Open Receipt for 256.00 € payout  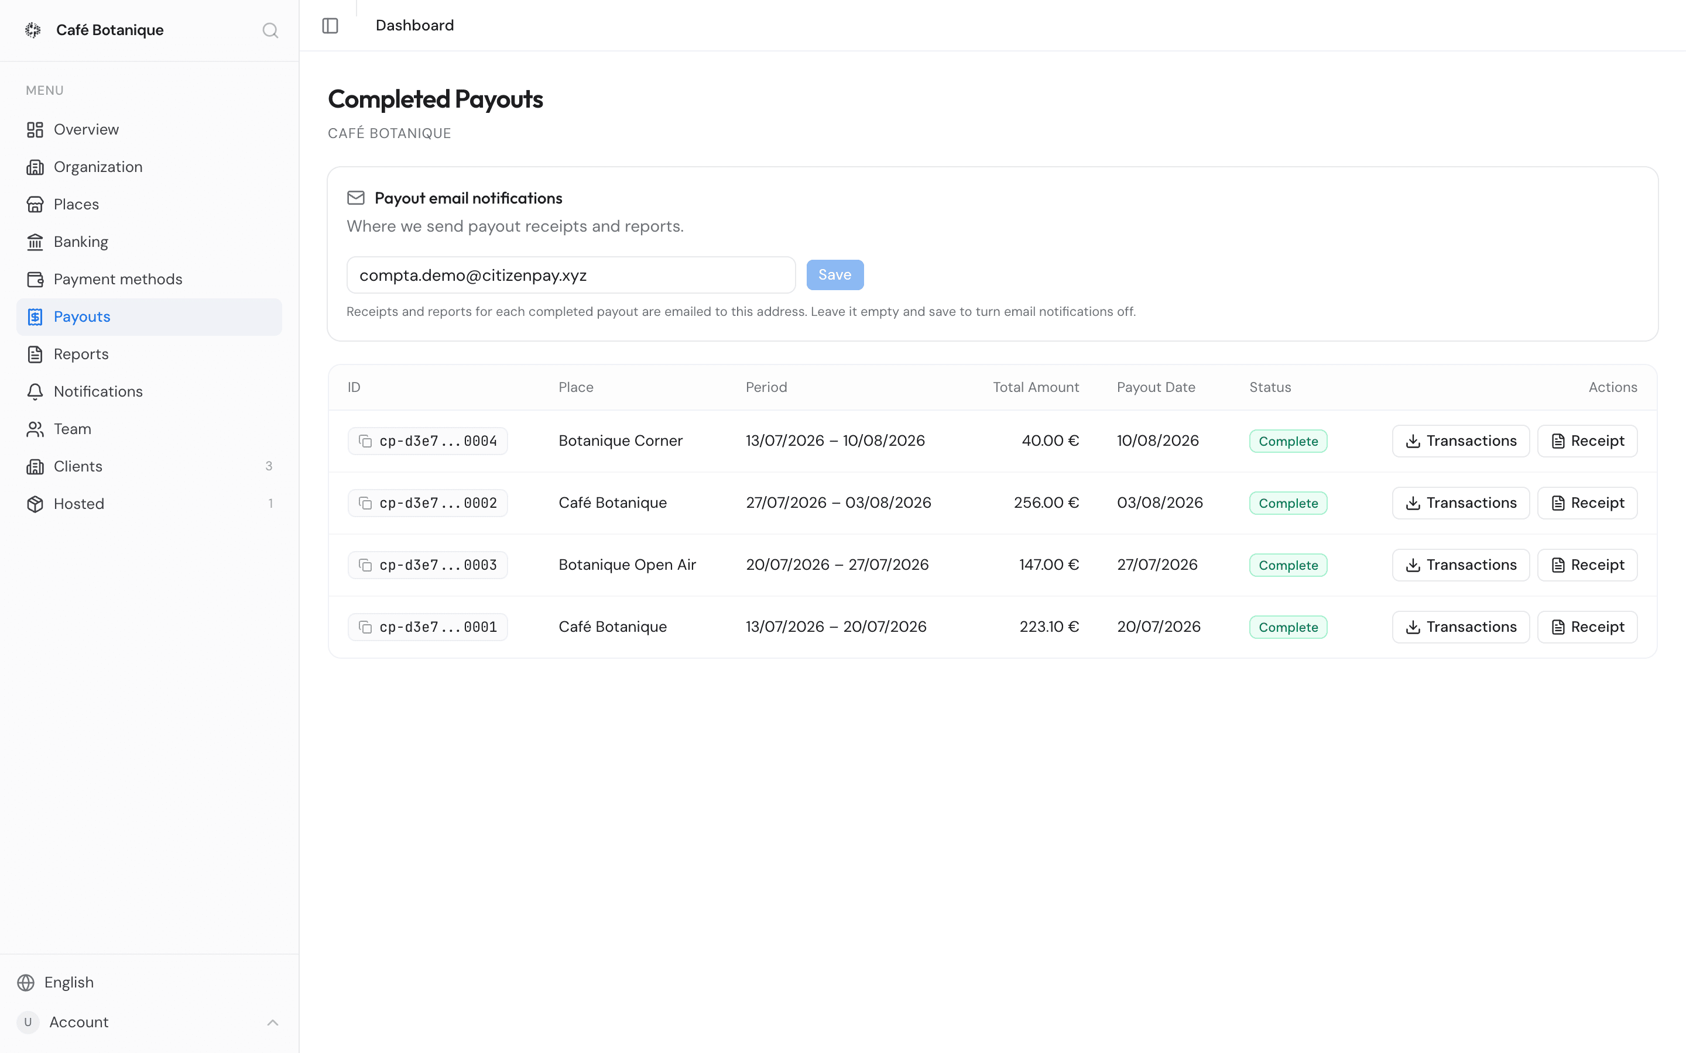(x=1587, y=503)
